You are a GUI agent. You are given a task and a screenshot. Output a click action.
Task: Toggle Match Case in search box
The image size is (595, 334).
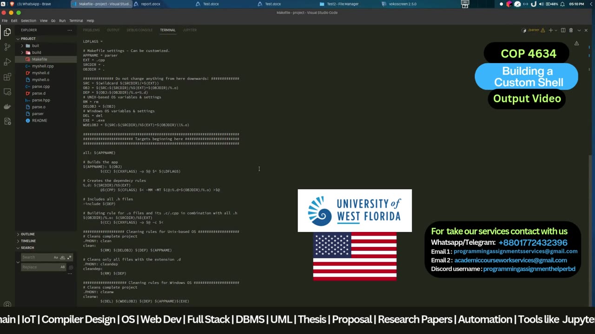pos(56,257)
